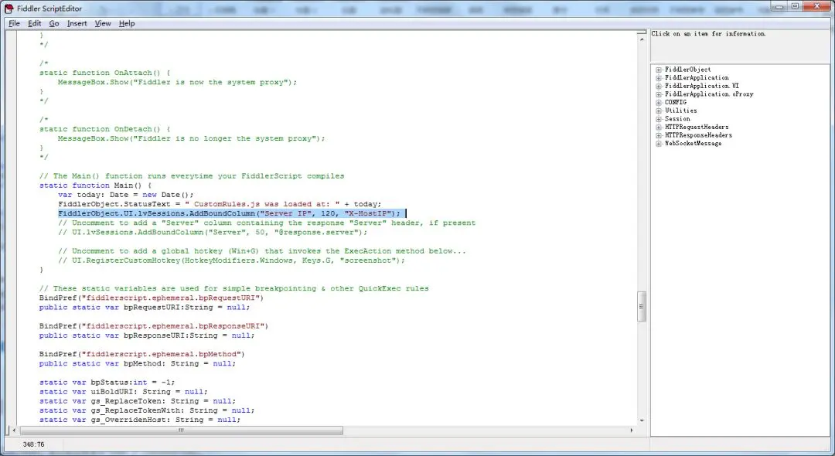Click the "static function OnAttach()" line
835x456 pixels.
tap(105, 73)
